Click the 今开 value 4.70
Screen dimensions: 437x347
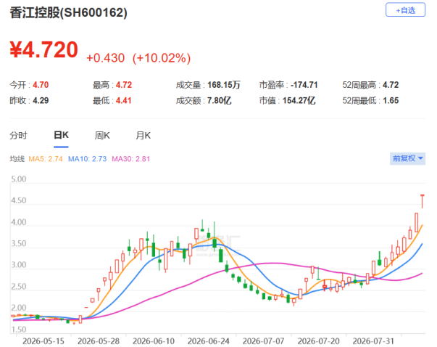(41, 85)
